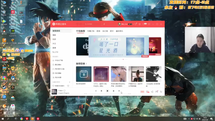The width and height of the screenshot is (215, 121).
Task: Open the 每日歌曲推荐 calendar card
Action: tap(84, 74)
